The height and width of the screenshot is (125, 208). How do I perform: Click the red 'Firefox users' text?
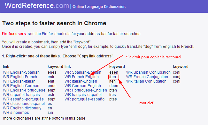(14, 34)
